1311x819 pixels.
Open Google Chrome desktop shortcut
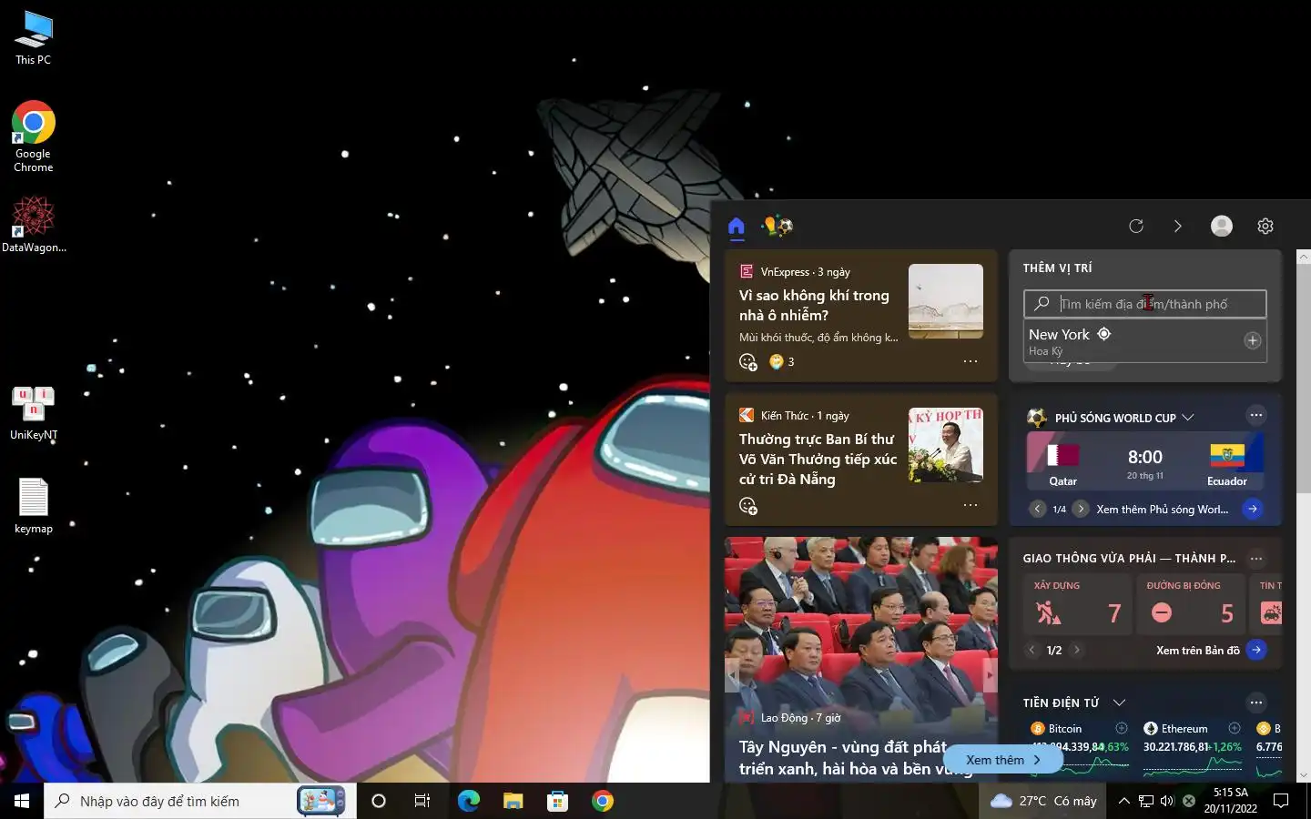34,136
